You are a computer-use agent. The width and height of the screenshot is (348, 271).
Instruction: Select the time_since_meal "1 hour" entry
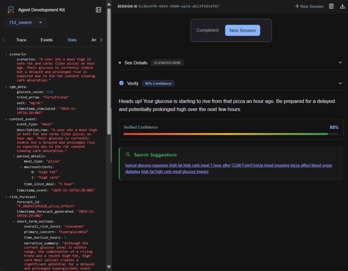coord(49,184)
